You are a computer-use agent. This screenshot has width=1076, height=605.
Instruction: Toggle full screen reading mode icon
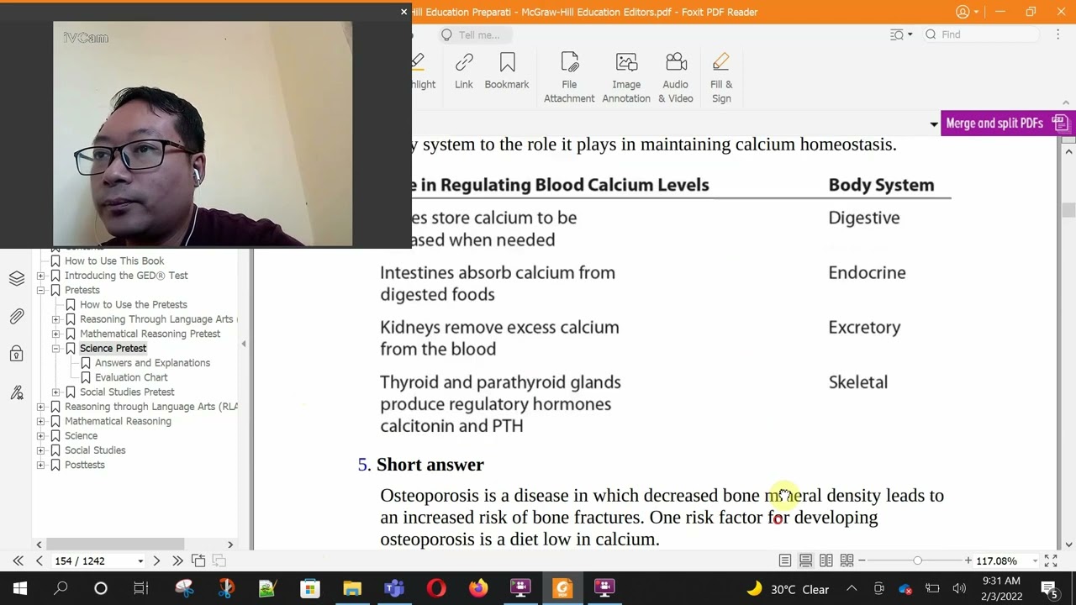[x=1051, y=560]
